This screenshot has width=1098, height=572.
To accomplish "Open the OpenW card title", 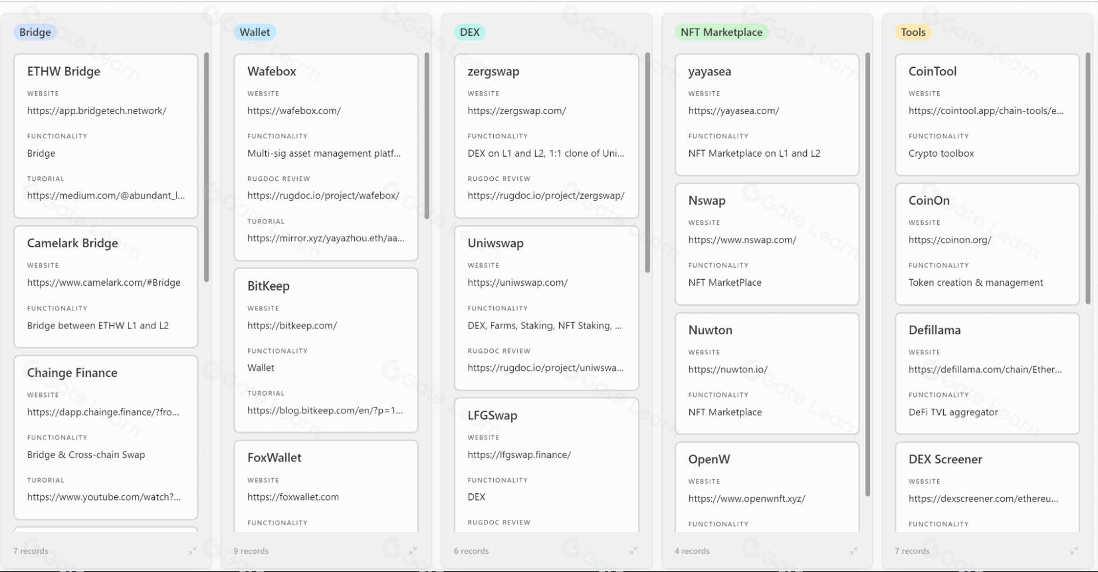I will pos(709,459).
